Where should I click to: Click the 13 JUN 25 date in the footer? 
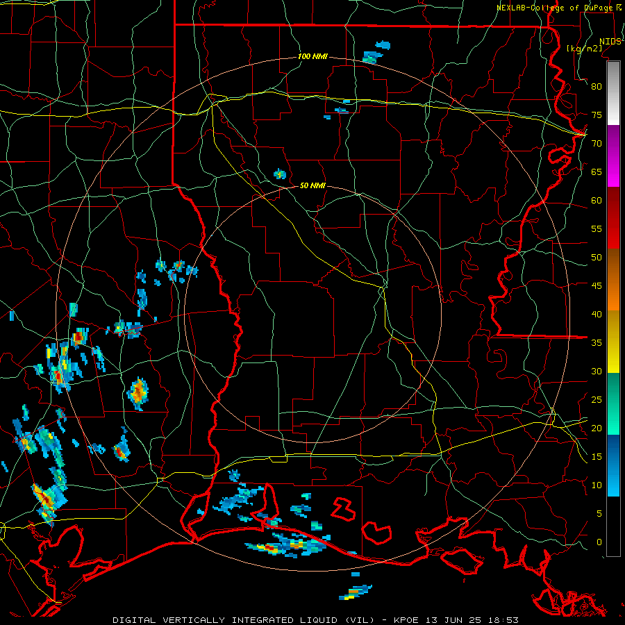tap(454, 620)
